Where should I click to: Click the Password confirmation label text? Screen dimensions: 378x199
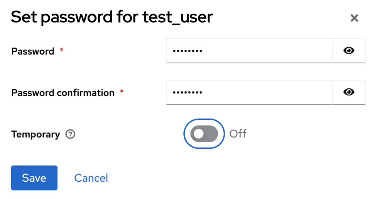pyautogui.click(x=63, y=92)
